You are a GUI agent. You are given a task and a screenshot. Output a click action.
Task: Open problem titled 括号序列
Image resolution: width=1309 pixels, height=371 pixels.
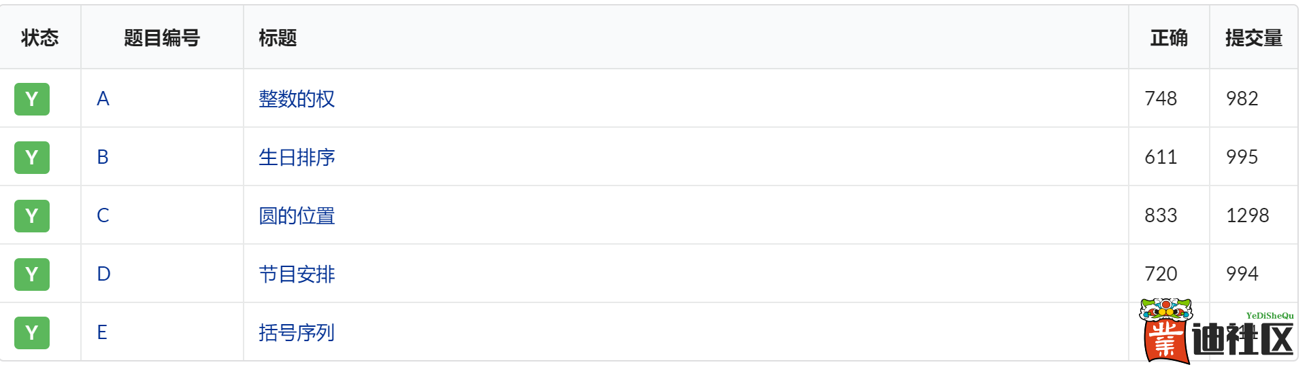pos(297,333)
